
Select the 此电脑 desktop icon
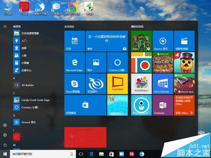pyautogui.click(x=8, y=8)
